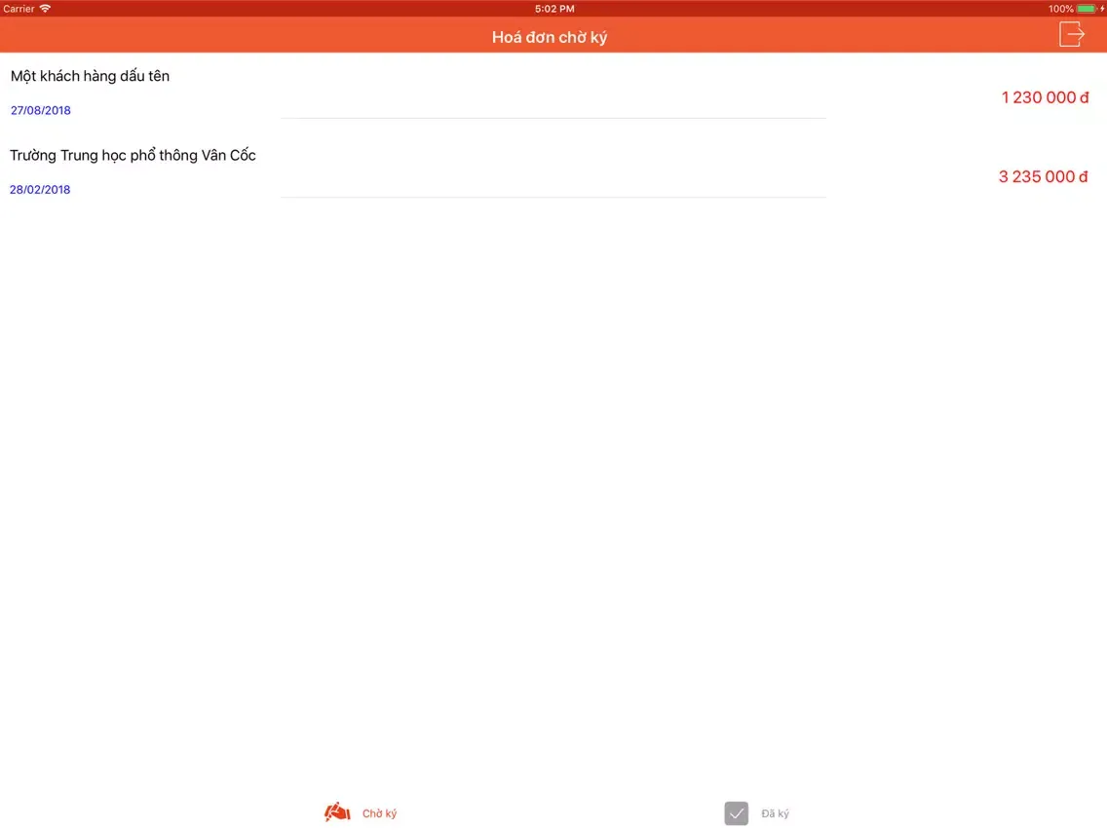Switch to the Đã ký tab label
Viewport: 1107px width, 830px height.
pos(775,813)
